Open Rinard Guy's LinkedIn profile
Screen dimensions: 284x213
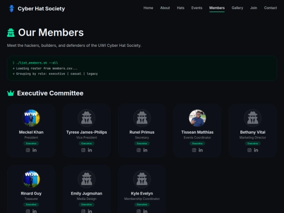click(34, 211)
